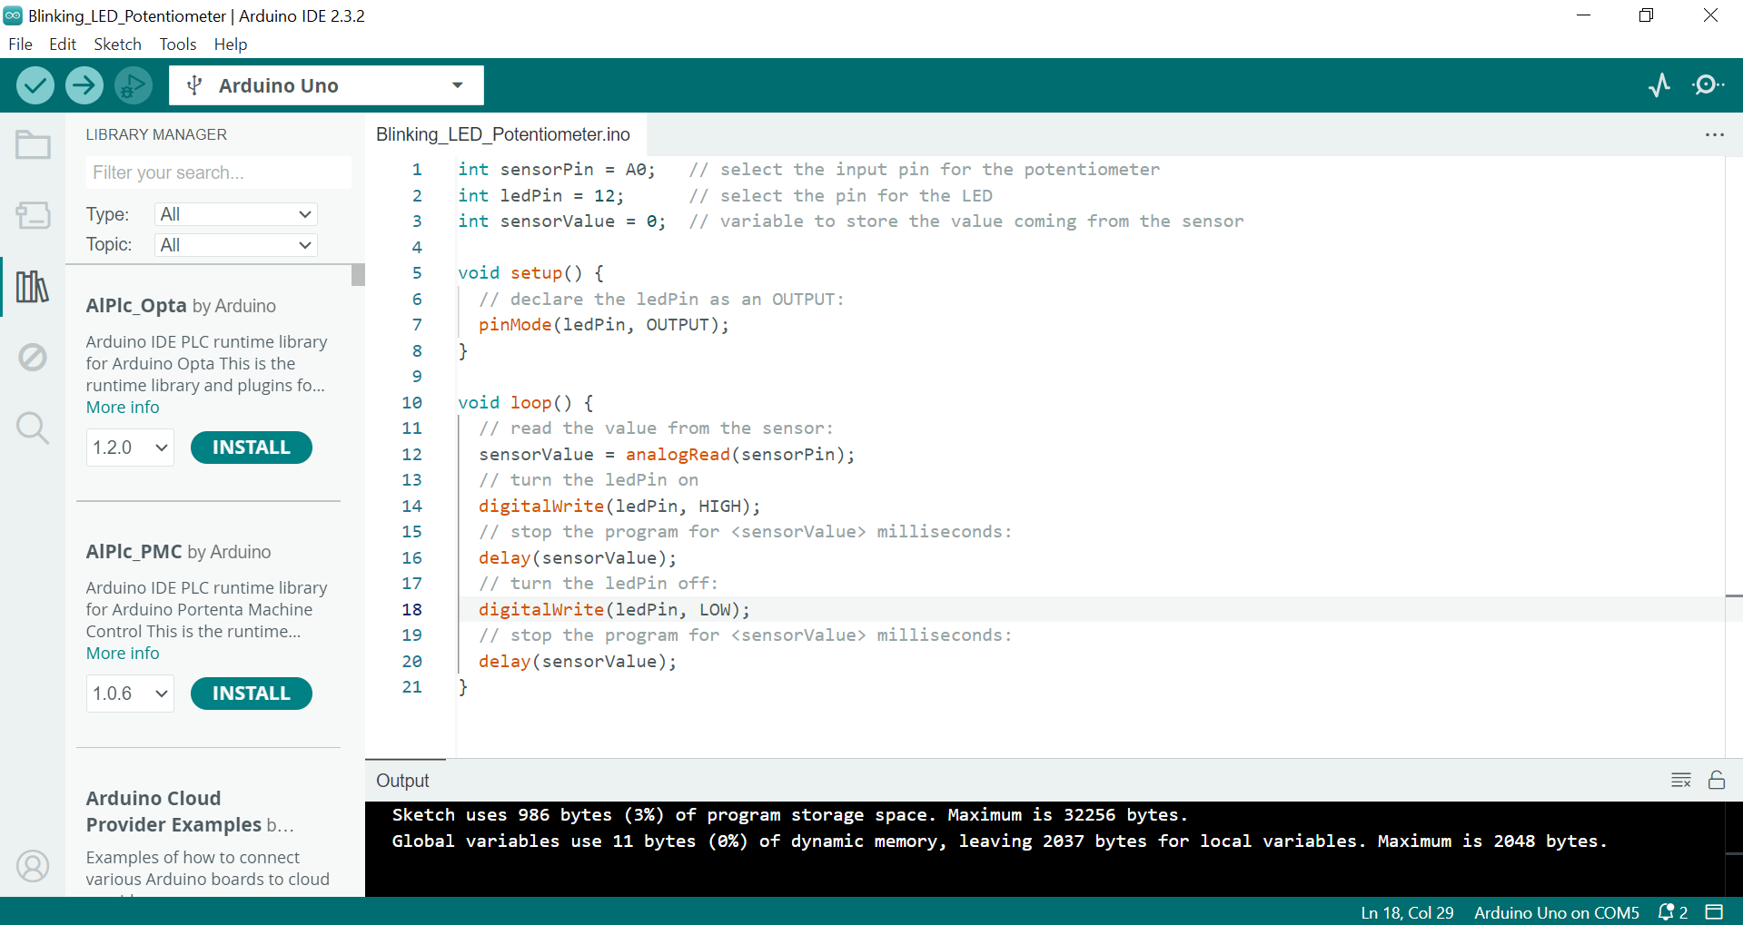Click 'void loop()' declaration
Viewport: 1743px width, 925px height.
click(515, 403)
